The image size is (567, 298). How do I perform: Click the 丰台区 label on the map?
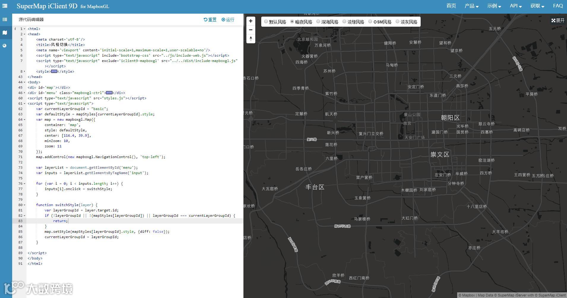point(315,187)
